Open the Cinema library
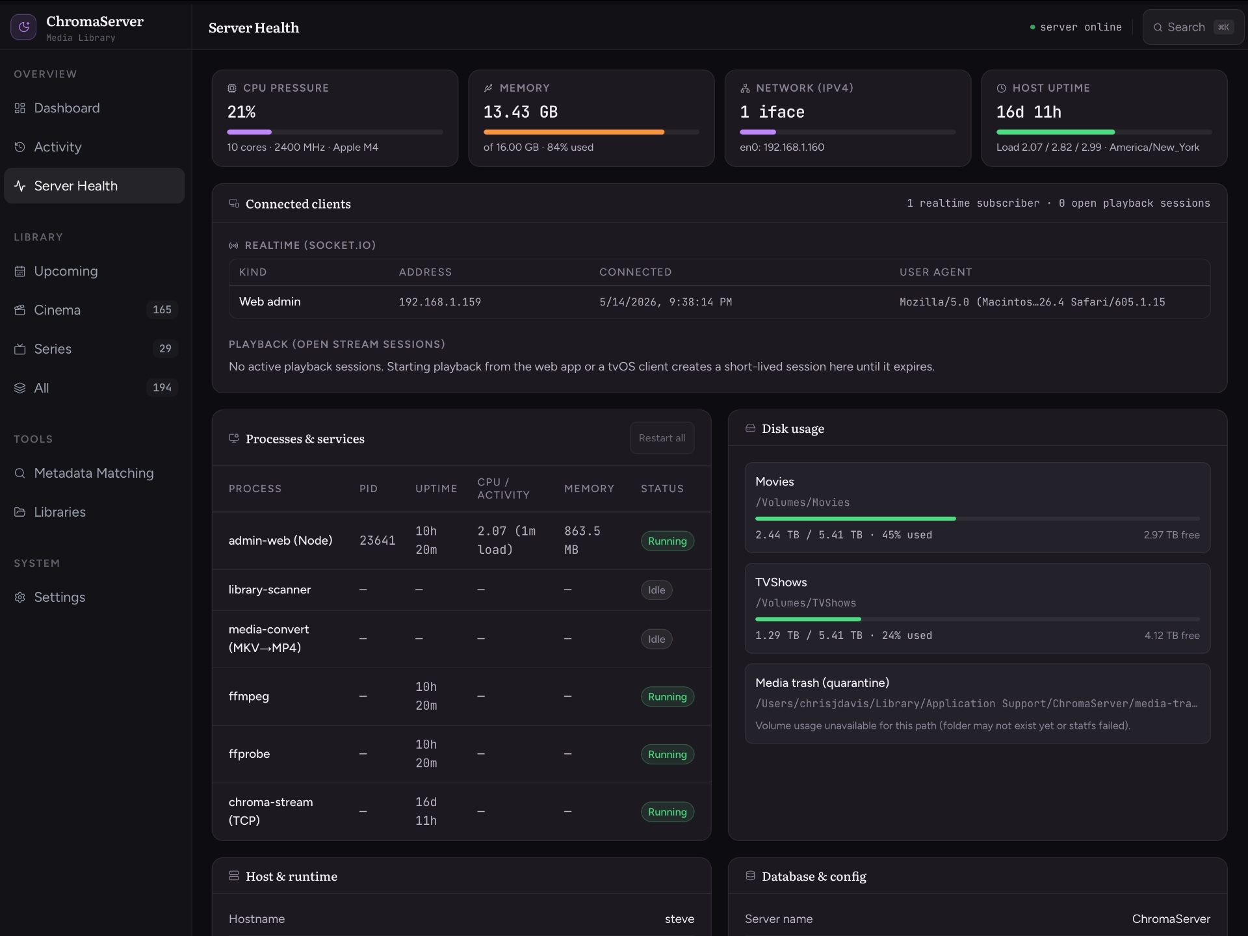Screen dimensions: 1248x936 94,310
